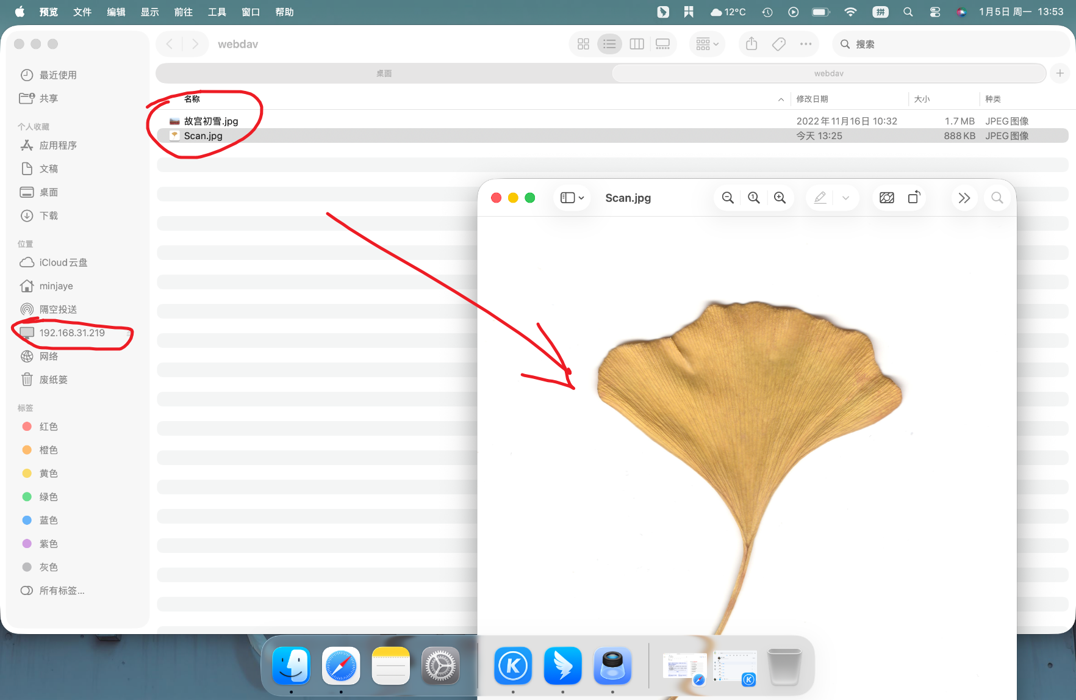This screenshot has height=700, width=1076.
Task: Open Control Center in menu bar
Action: pyautogui.click(x=935, y=12)
